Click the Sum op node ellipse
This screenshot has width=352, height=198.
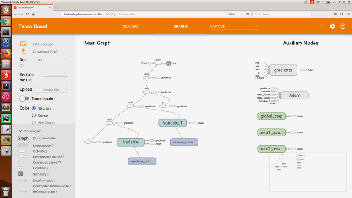pos(158,63)
